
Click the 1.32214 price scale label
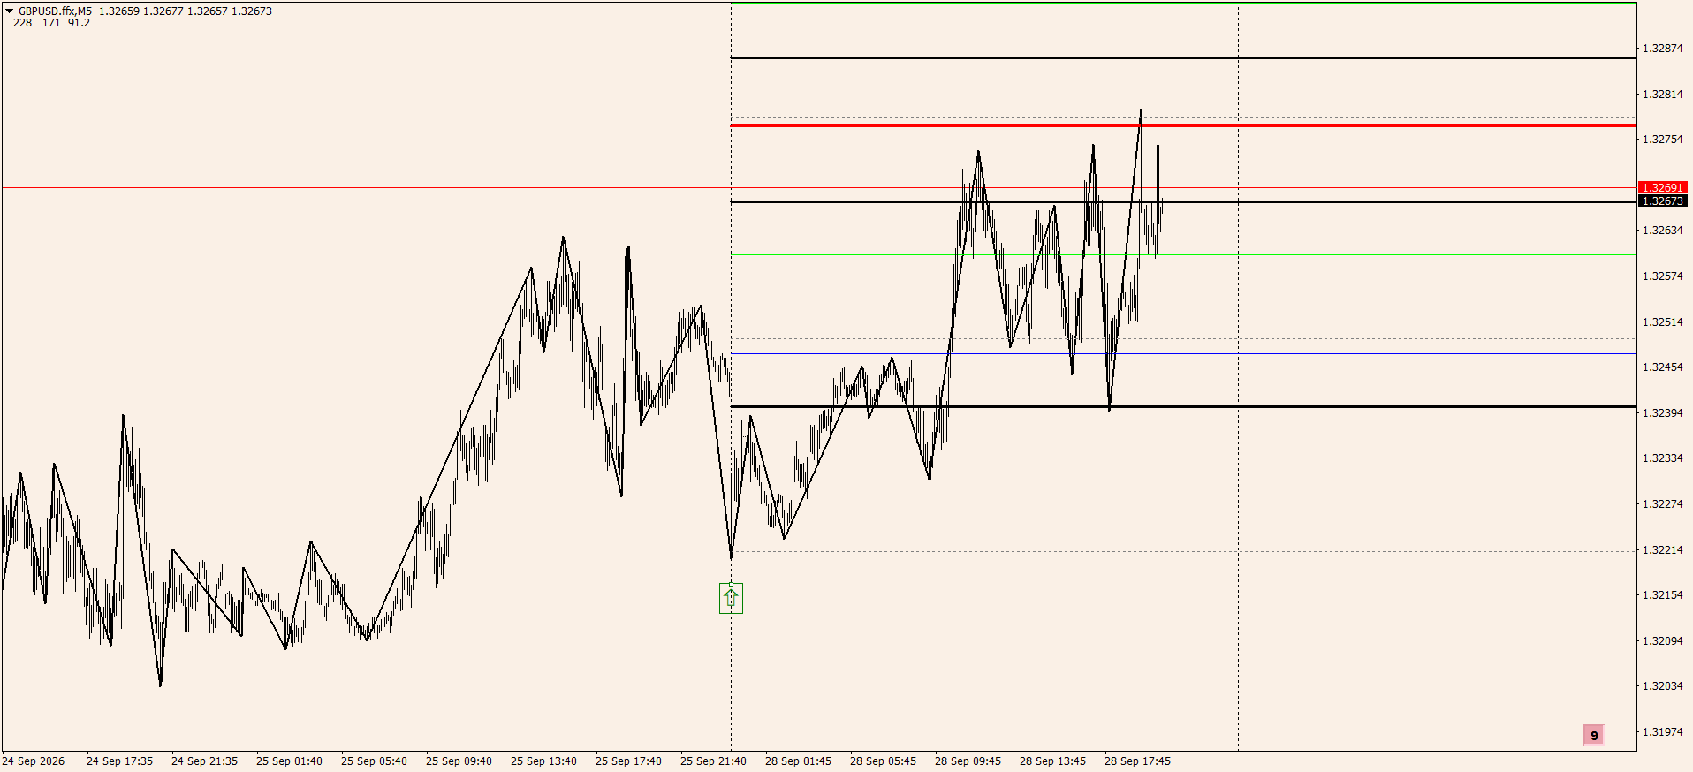pyautogui.click(x=1662, y=549)
